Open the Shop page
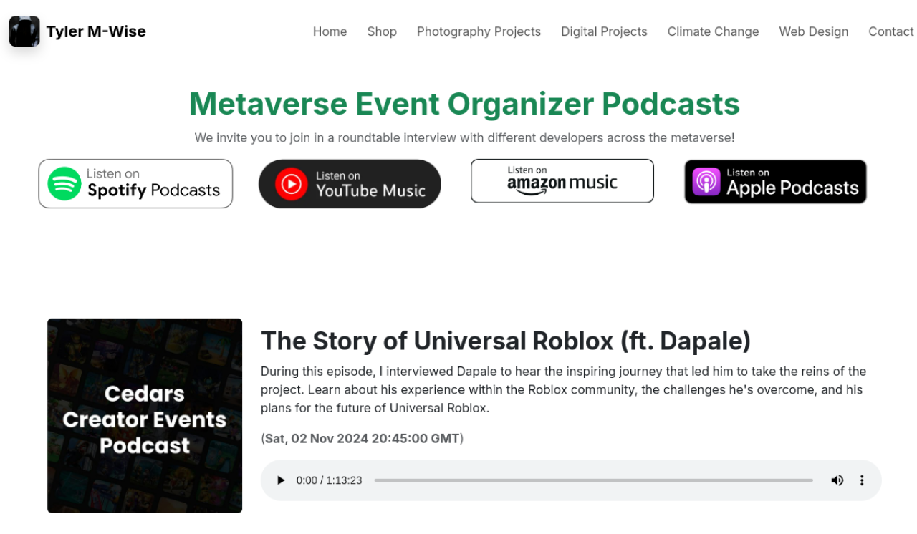The image size is (917, 534). [382, 31]
